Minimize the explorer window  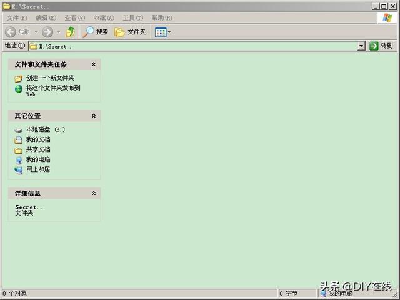pos(375,6)
